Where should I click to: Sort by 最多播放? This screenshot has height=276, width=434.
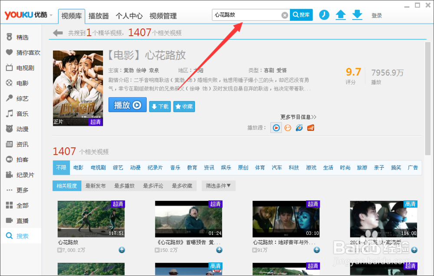click(x=124, y=186)
